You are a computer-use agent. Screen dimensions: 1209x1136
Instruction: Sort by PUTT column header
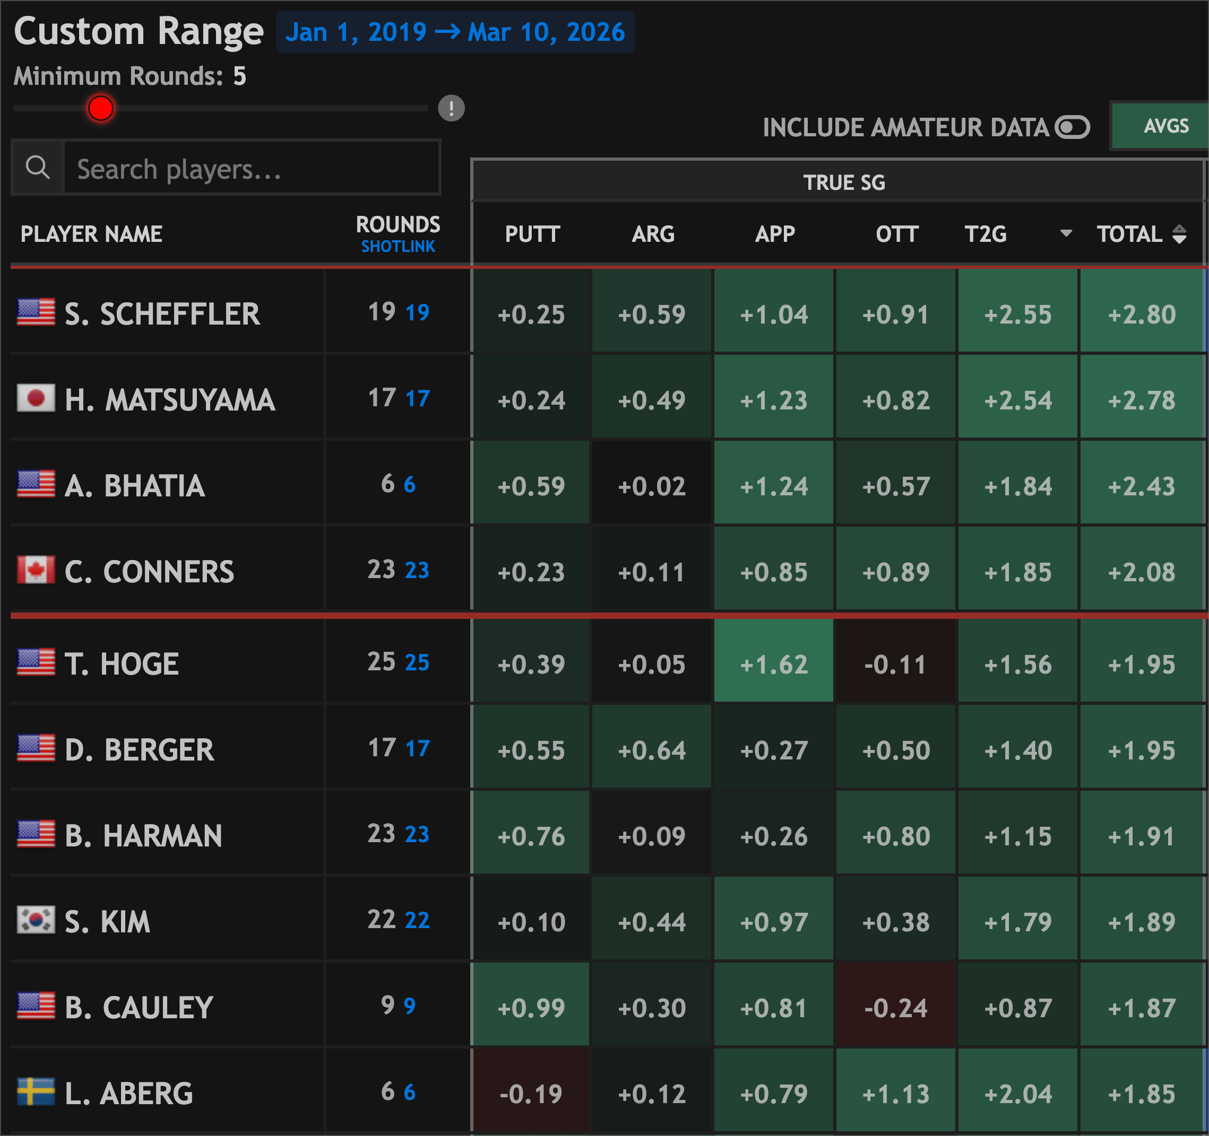(532, 234)
